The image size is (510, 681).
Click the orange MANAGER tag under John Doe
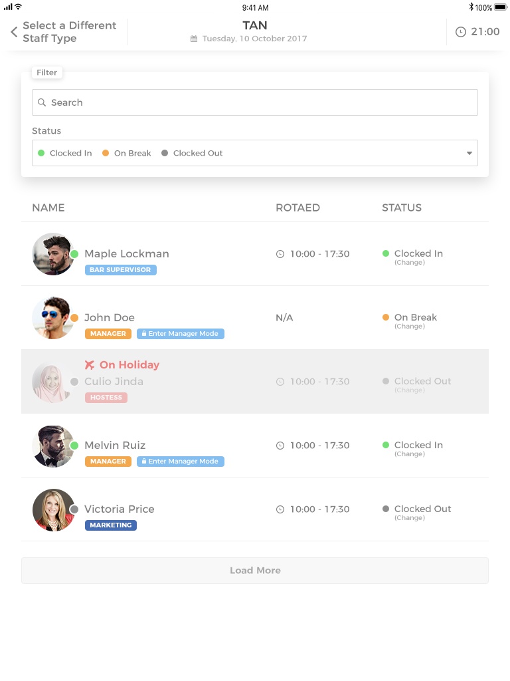(108, 334)
